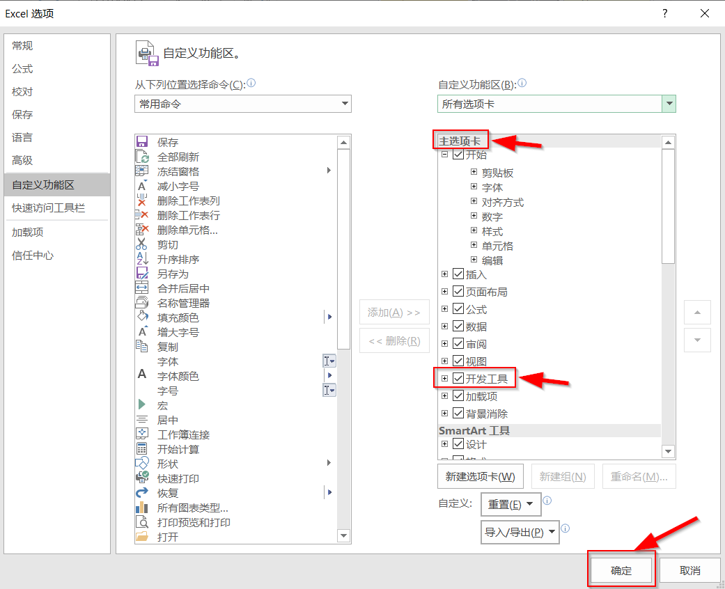Viewport: 725px width, 589px height.
Task: Open the 重置(E) dropdown button
Action: pos(511,504)
